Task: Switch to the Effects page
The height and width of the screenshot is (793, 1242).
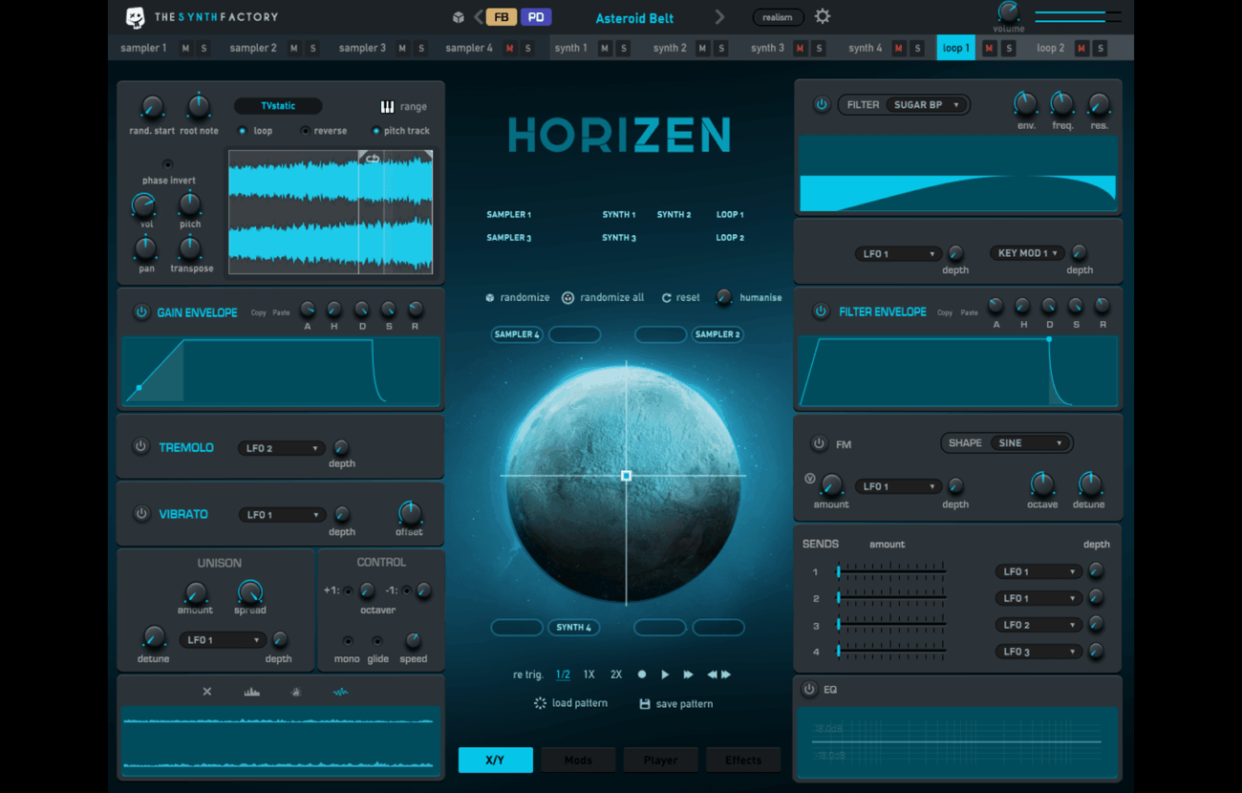Action: pos(743,761)
